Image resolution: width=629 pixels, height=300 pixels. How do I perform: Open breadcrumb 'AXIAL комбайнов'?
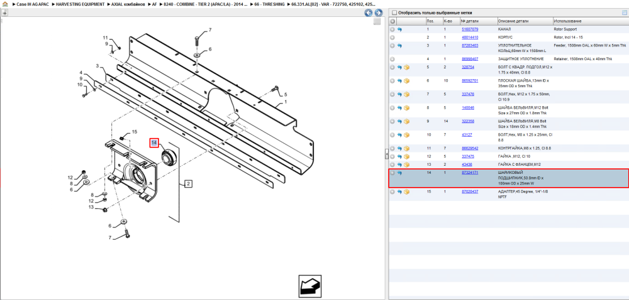pyautogui.click(x=128, y=4)
